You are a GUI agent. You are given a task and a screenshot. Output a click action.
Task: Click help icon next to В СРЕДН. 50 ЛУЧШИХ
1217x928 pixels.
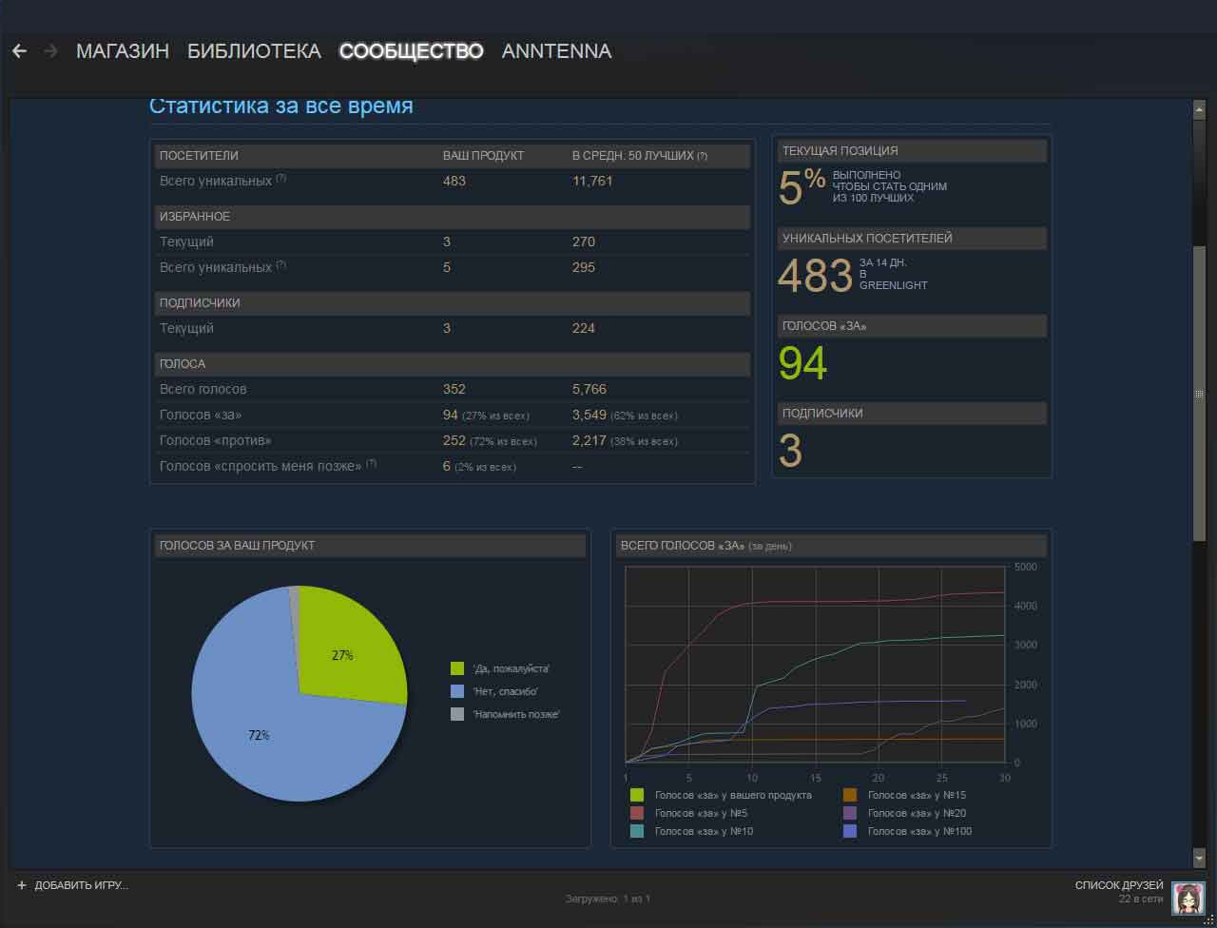pyautogui.click(x=702, y=156)
